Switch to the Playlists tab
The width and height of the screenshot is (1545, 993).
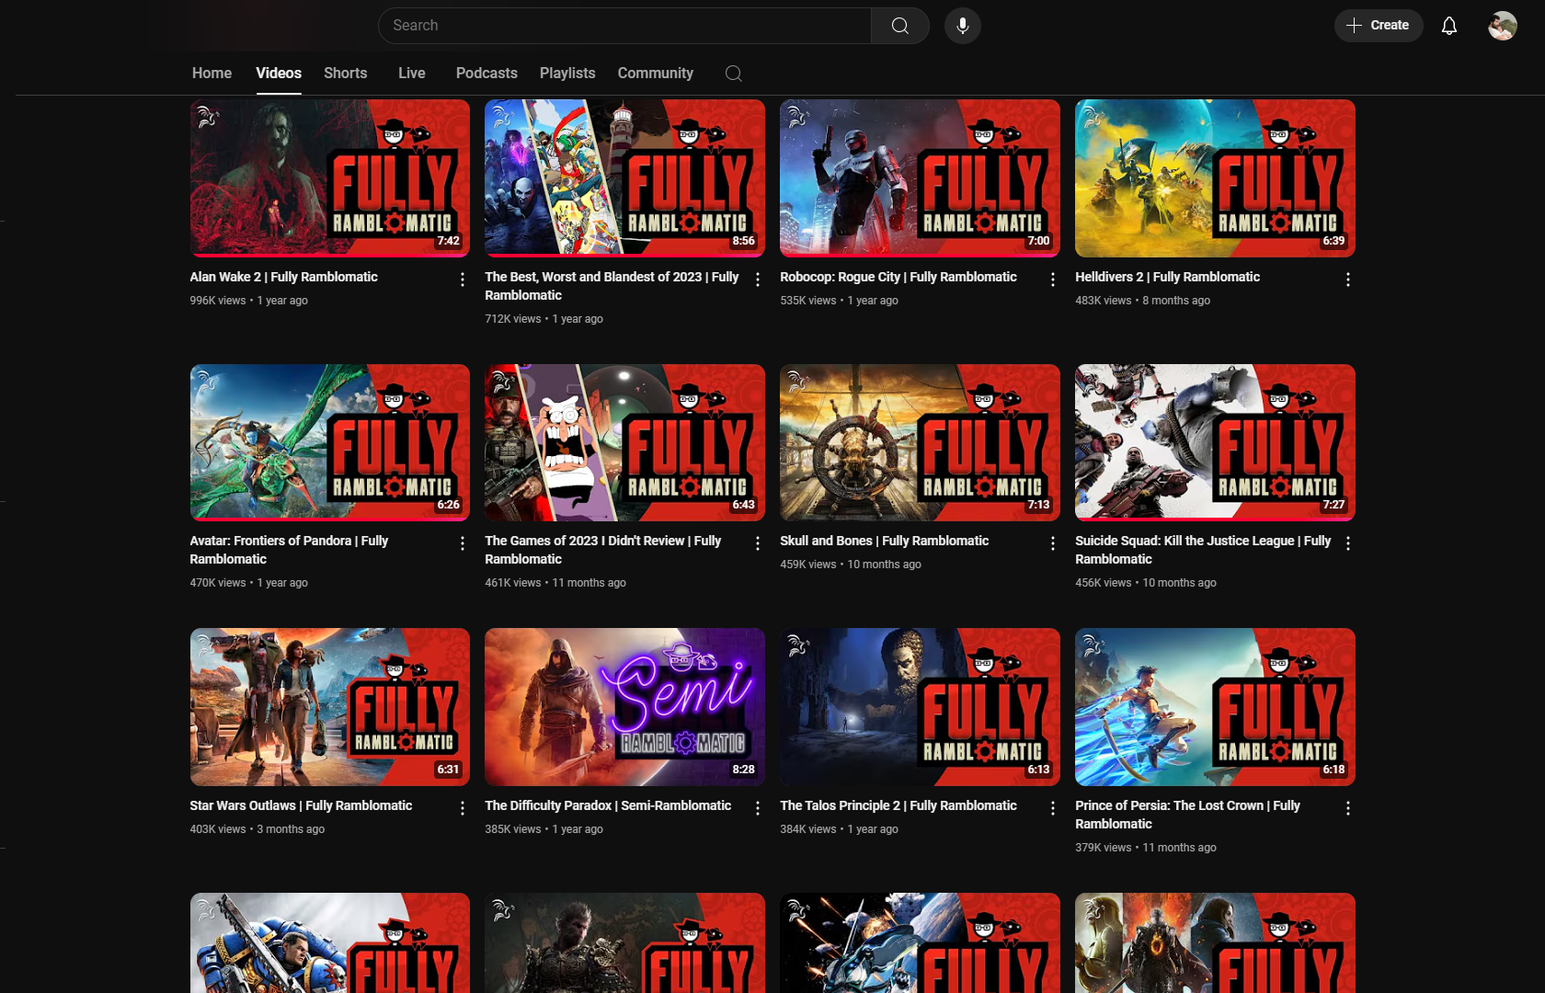[x=566, y=74]
